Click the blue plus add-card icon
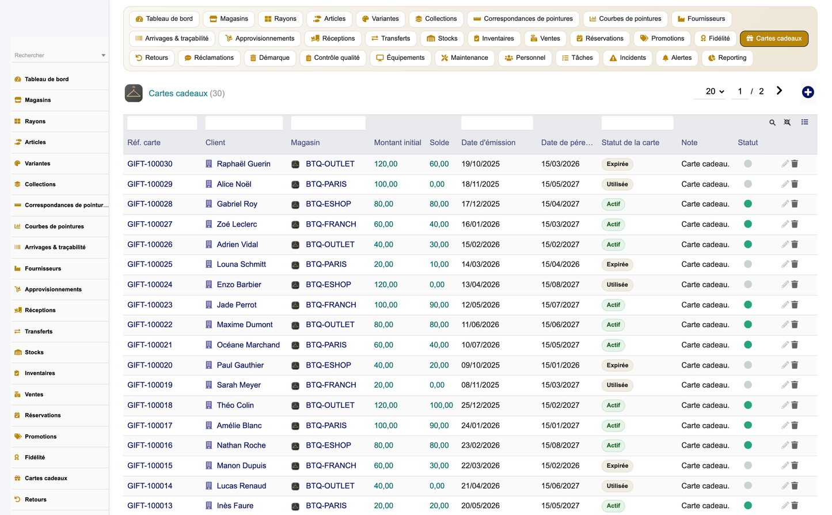This screenshot has width=832, height=515. (808, 92)
